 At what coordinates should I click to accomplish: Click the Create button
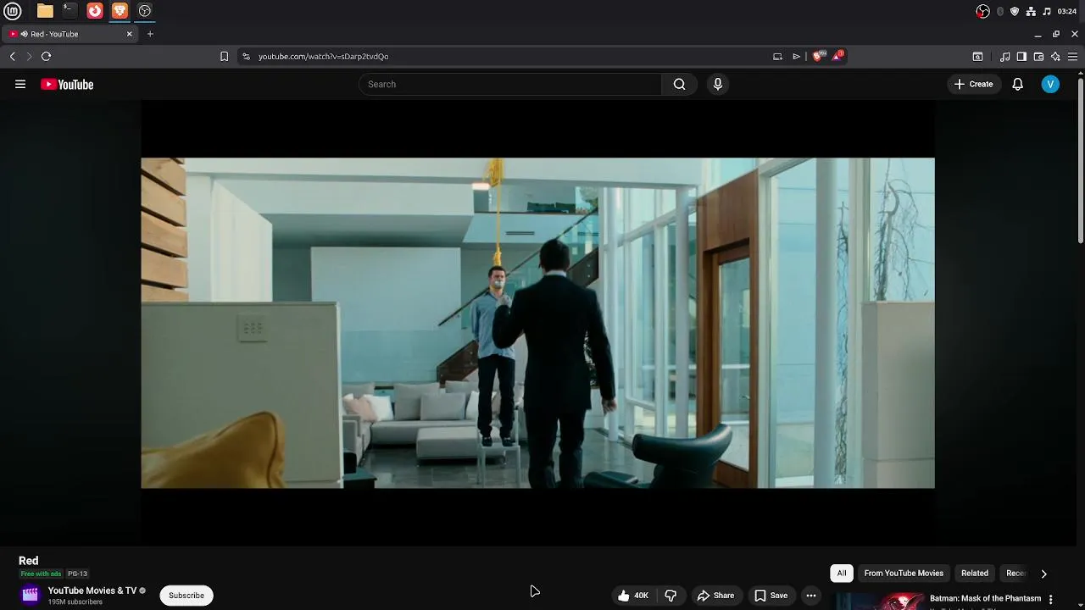(973, 84)
